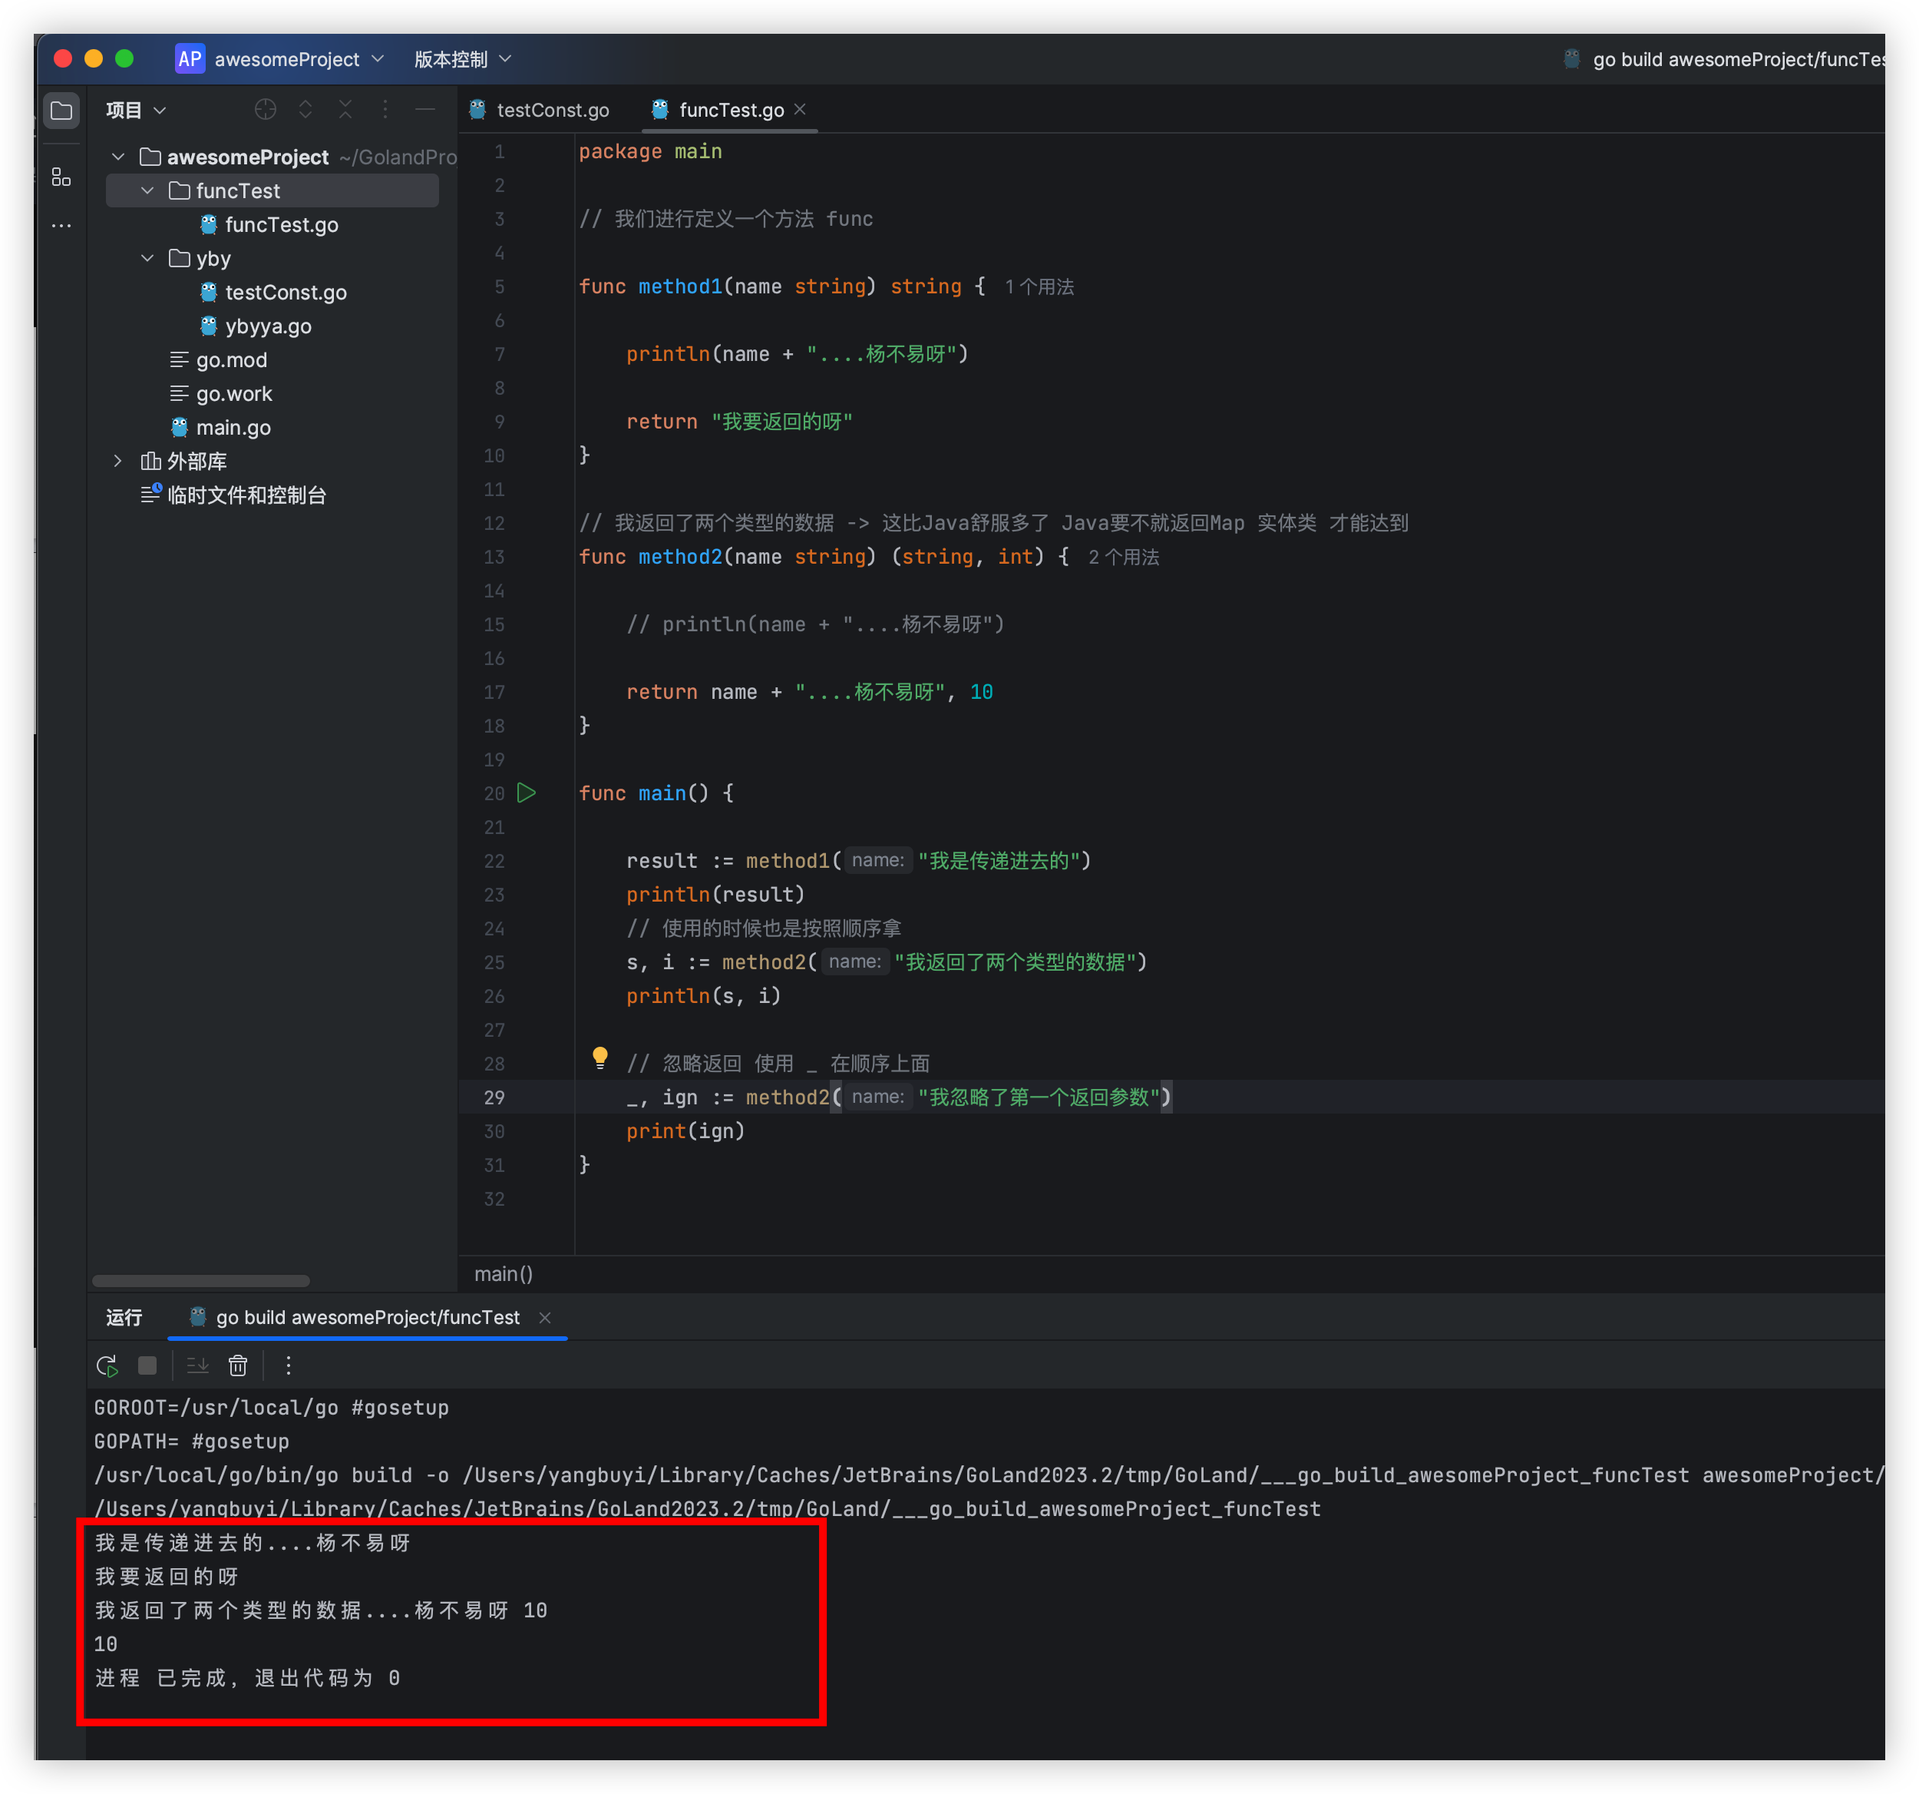Click the red close window button
This screenshot has width=1919, height=1794.
(63, 59)
